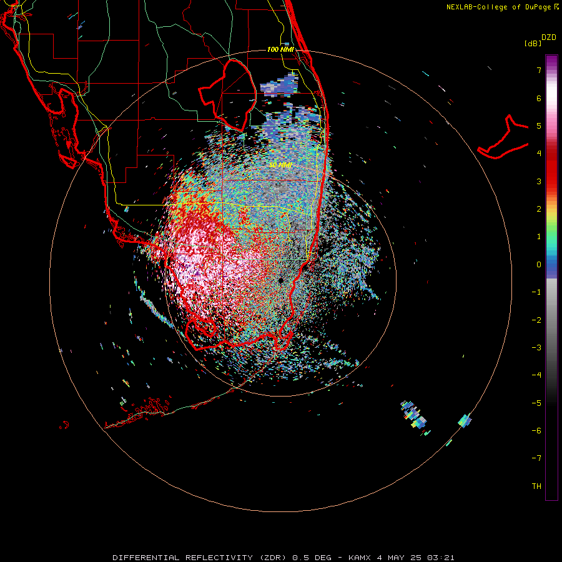Click the TH threshold label on color scale
562x562 pixels.
coord(536,486)
